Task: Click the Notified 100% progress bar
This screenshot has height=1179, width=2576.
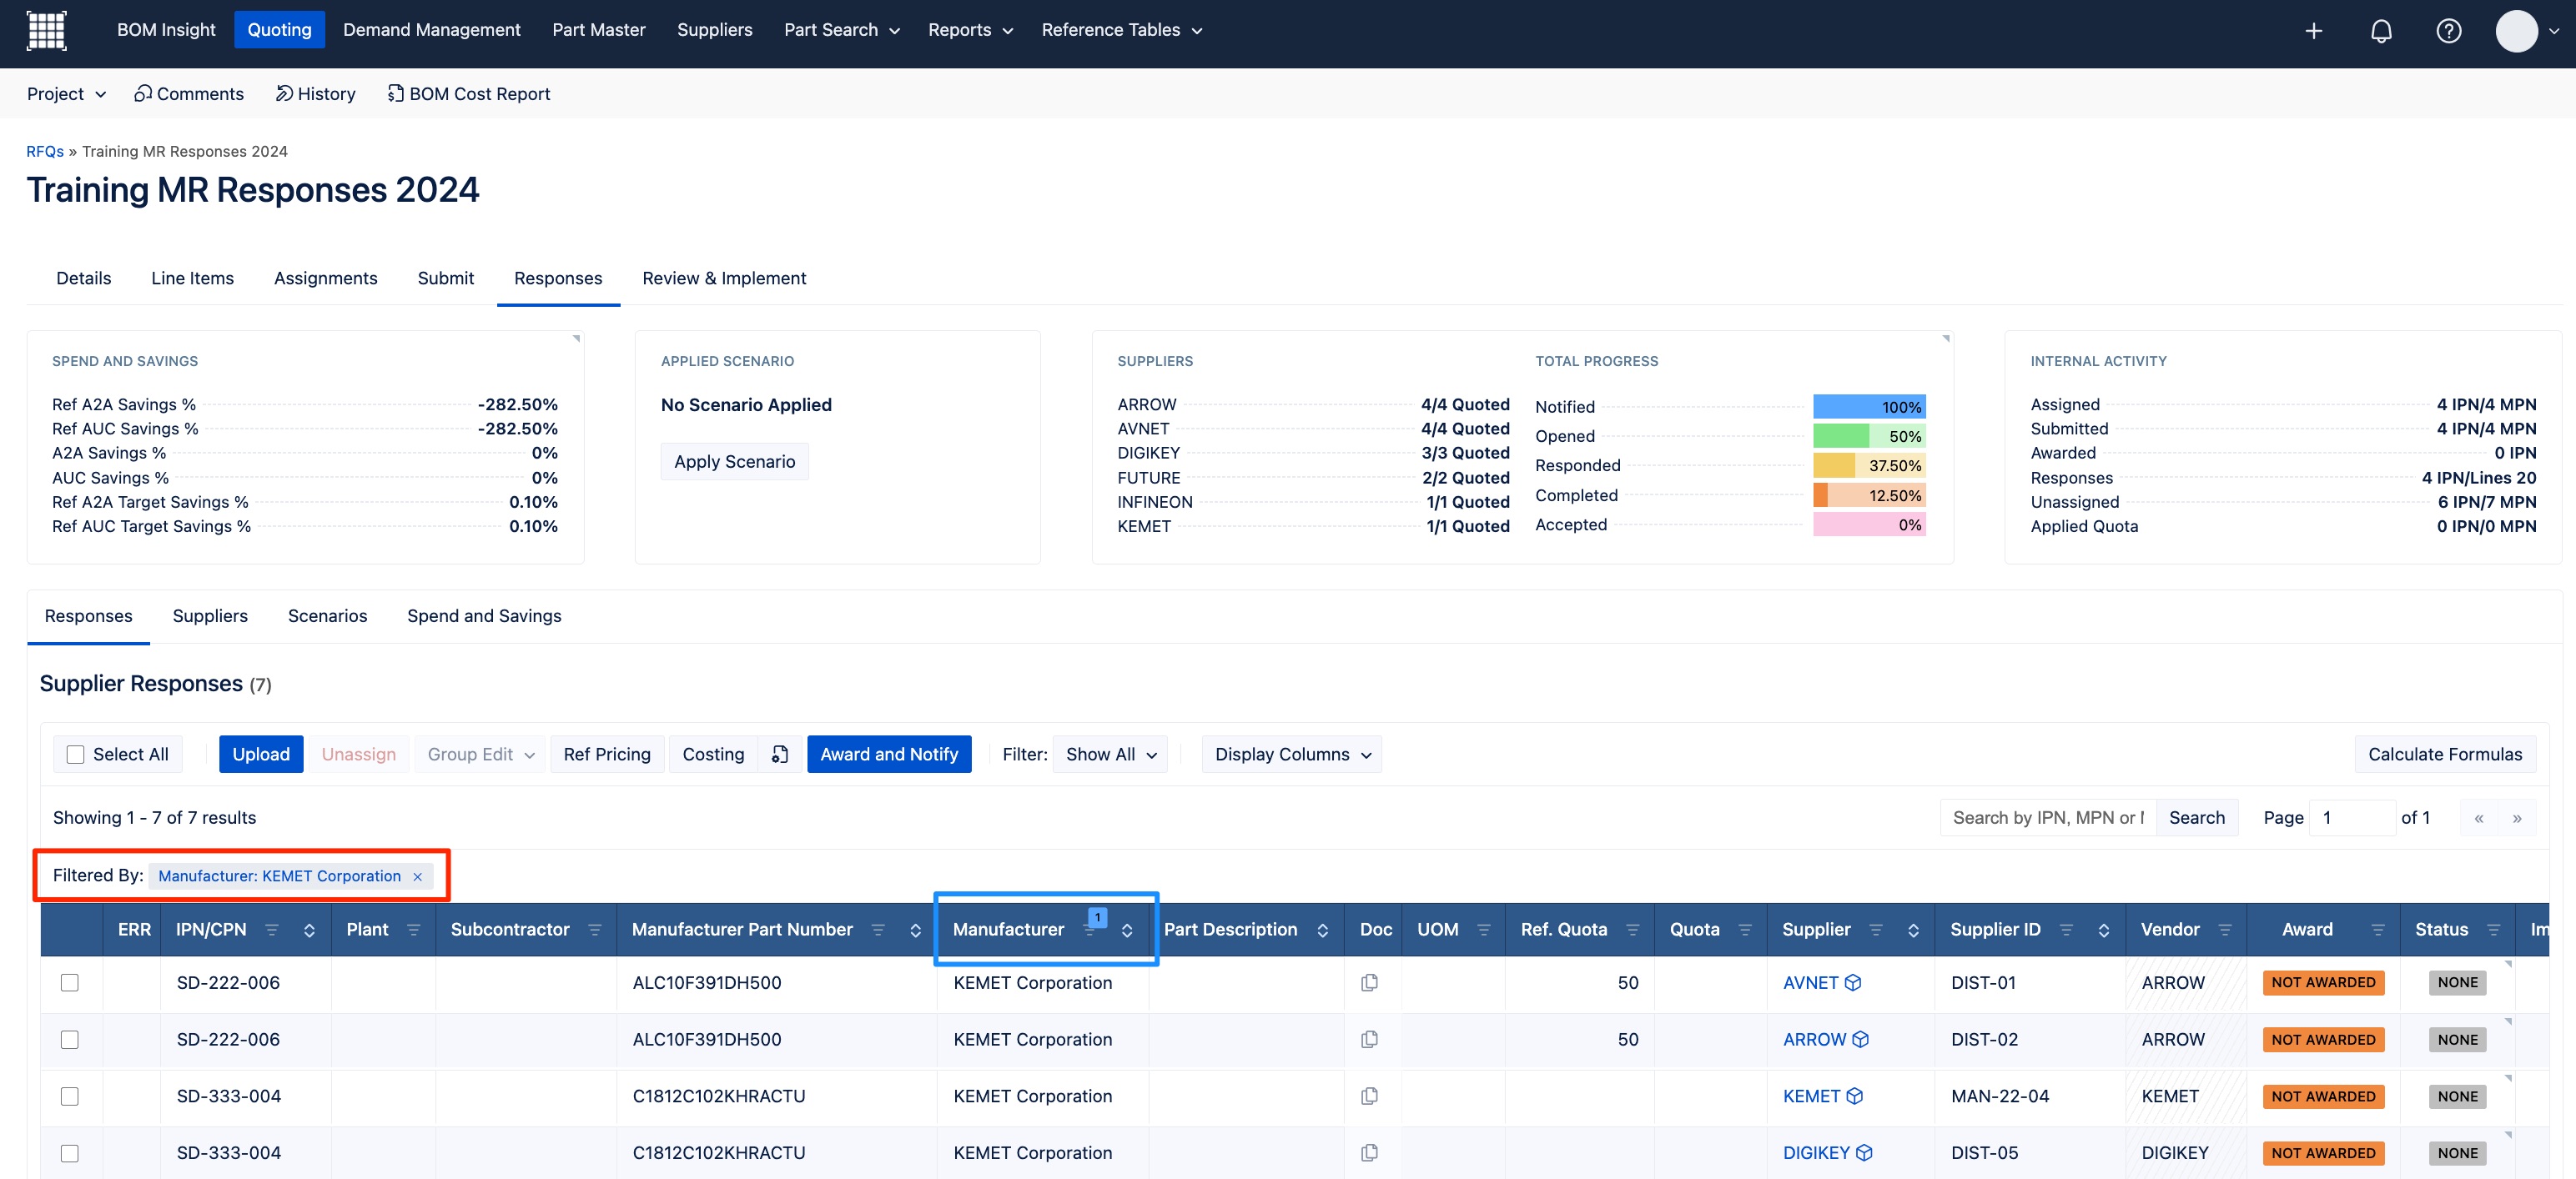Action: click(1869, 407)
